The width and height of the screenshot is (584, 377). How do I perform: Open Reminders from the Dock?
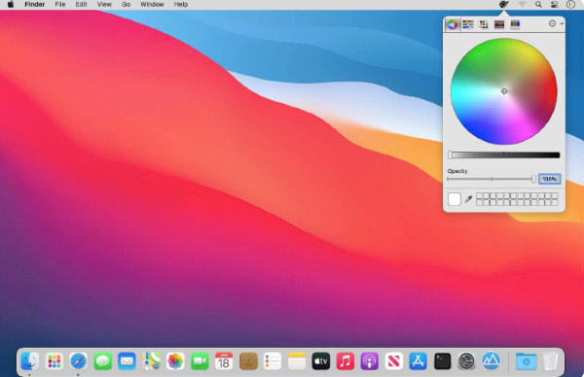click(x=273, y=361)
